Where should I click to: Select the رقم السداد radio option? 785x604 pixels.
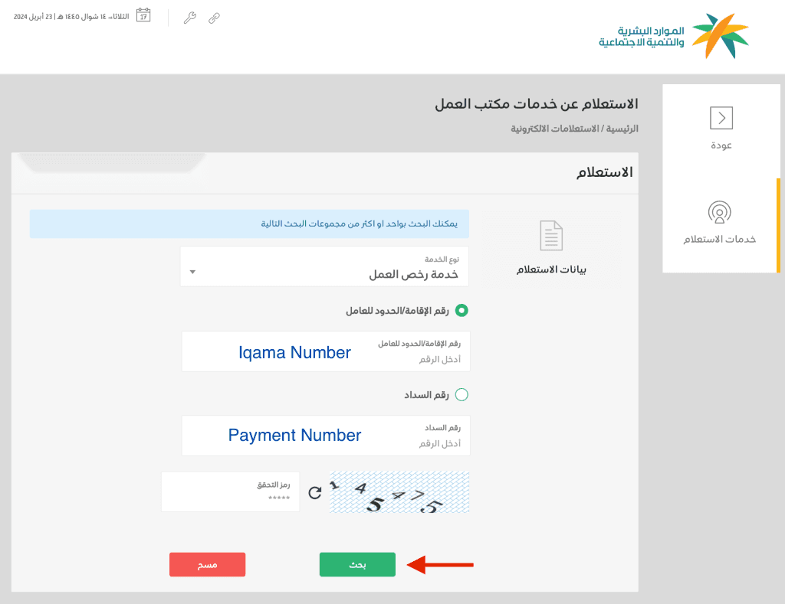[x=461, y=395]
